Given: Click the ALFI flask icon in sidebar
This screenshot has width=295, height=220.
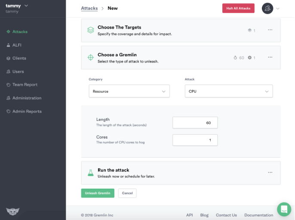Looking at the screenshot, I should click(x=8, y=45).
